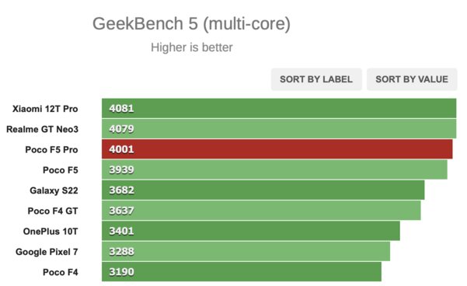Click the Poco F4 bar
The height and width of the screenshot is (286, 467).
pyautogui.click(x=242, y=272)
